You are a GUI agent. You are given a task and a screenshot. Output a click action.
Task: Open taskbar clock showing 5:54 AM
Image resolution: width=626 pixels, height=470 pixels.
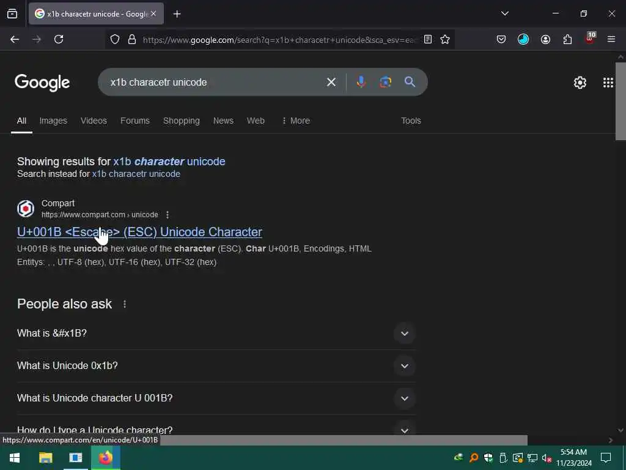573,458
